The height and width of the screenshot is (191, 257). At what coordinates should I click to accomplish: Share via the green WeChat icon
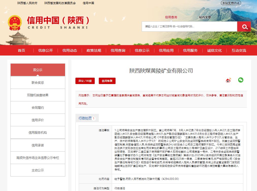pos(240,80)
